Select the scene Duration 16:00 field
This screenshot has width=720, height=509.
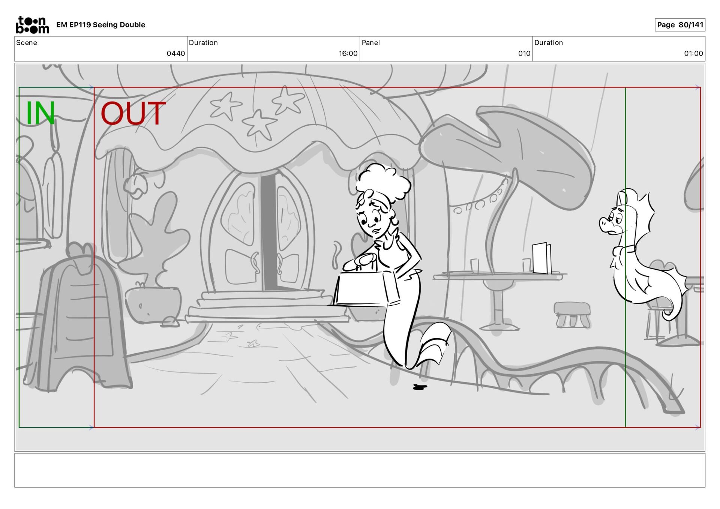click(273, 49)
